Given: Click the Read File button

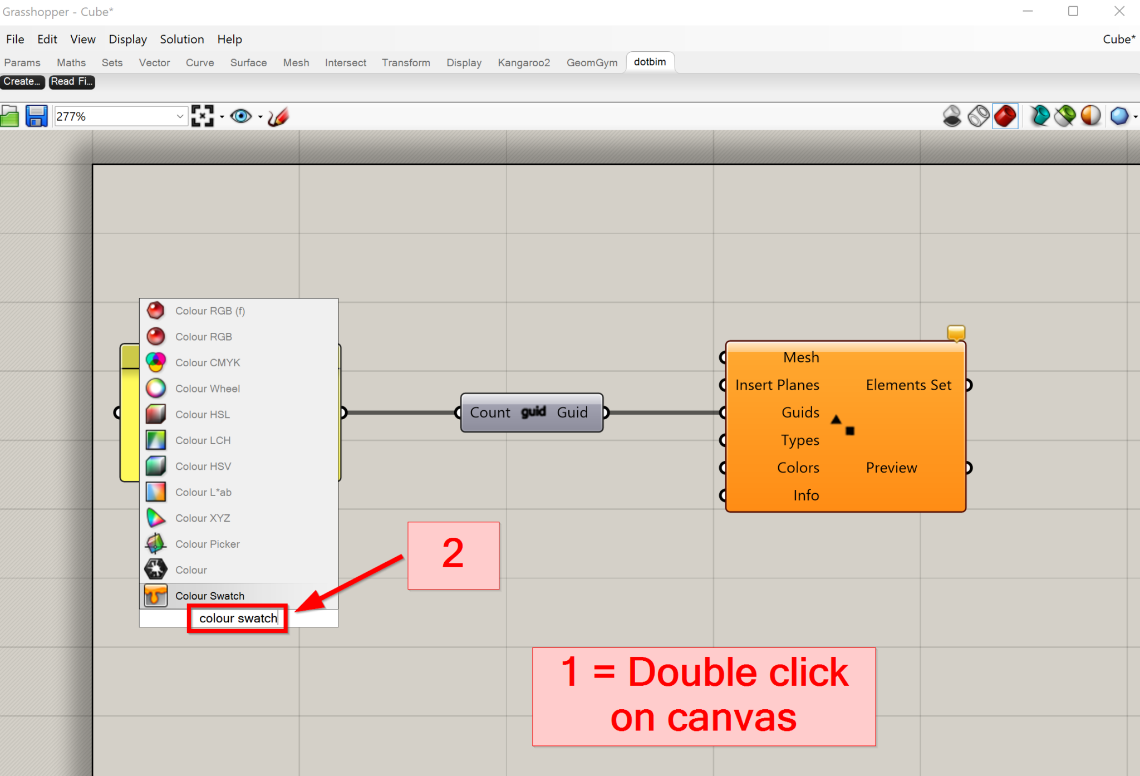Looking at the screenshot, I should pos(71,81).
